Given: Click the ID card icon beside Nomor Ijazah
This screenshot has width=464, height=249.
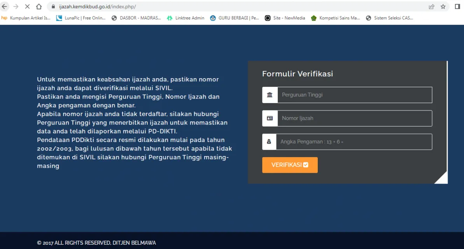Looking at the screenshot, I should coord(270,118).
